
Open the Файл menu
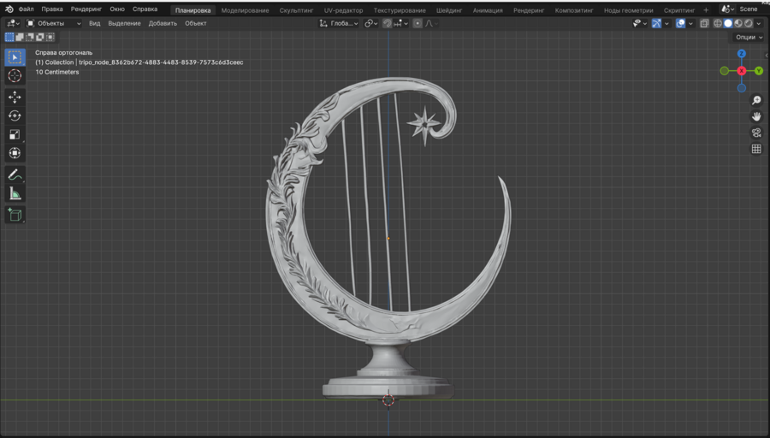pos(27,9)
